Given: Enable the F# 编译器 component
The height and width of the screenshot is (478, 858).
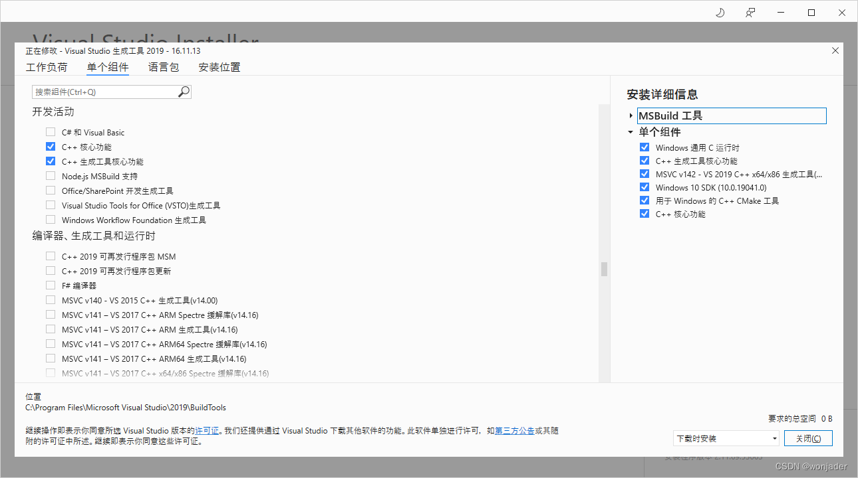Looking at the screenshot, I should (x=51, y=285).
